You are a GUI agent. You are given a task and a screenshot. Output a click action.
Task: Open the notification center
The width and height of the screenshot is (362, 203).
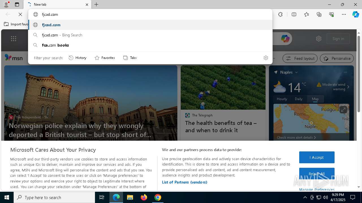[x=353, y=197]
